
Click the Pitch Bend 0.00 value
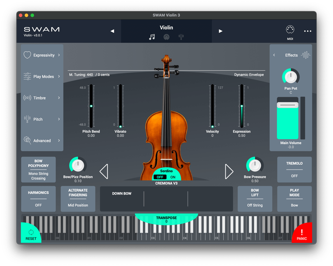[91, 136]
